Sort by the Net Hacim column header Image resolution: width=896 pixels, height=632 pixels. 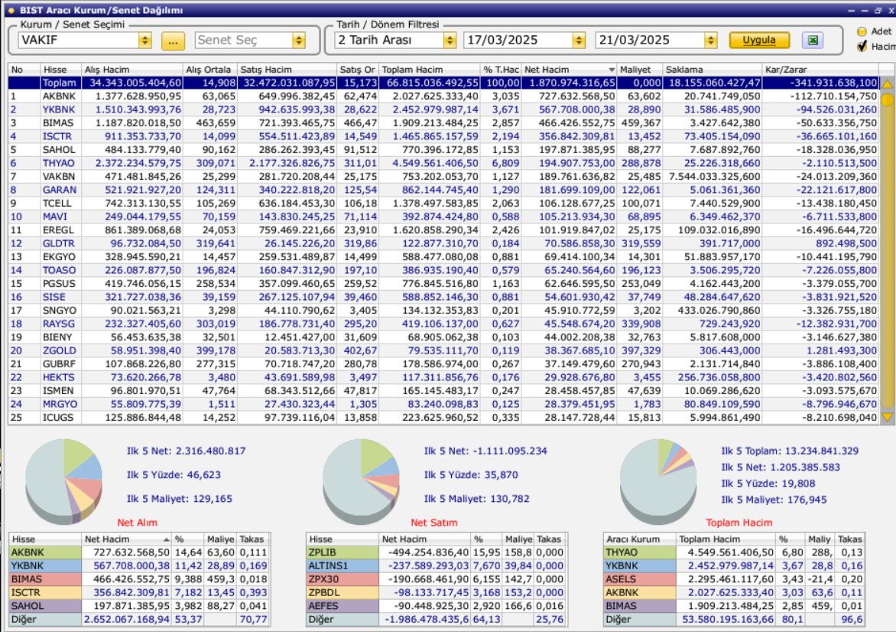coord(569,69)
